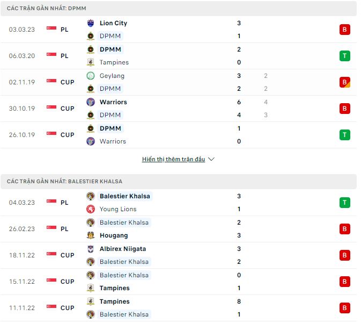Click the Singapore flag beside 03.03.23 match
This screenshot has width=361, height=323.
(x=51, y=30)
